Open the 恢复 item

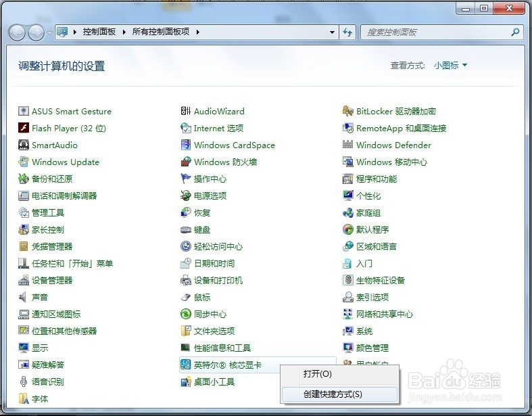pos(195,213)
